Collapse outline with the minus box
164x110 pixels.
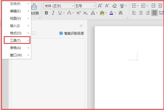(x=34, y=33)
